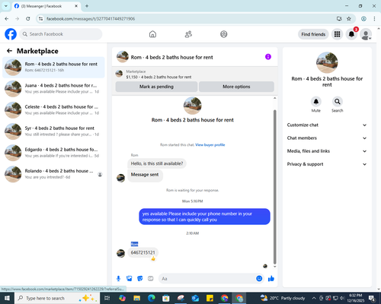This screenshot has height=304, width=381.
Task: Open a new browser tab
Action: (x=87, y=6)
